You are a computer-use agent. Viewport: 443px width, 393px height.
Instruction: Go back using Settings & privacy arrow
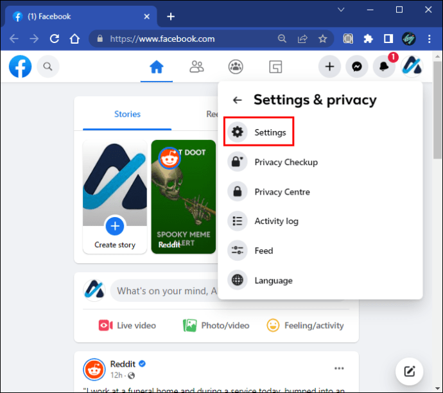(x=238, y=100)
